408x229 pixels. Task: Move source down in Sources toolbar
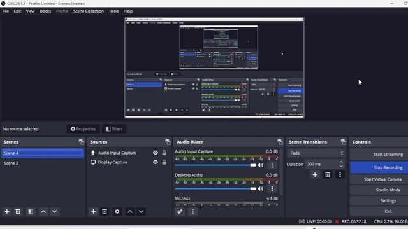click(141, 212)
